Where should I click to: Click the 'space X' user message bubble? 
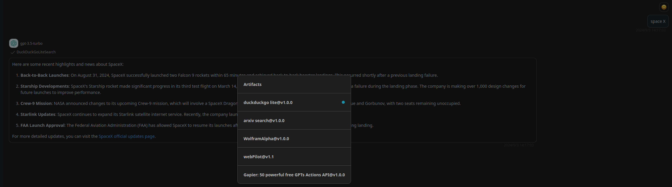(x=658, y=21)
